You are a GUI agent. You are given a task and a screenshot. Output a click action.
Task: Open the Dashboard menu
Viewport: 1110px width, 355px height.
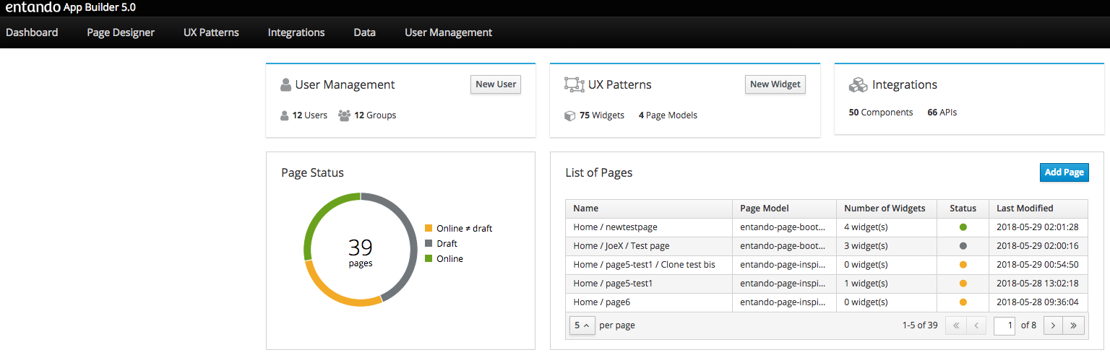32,32
